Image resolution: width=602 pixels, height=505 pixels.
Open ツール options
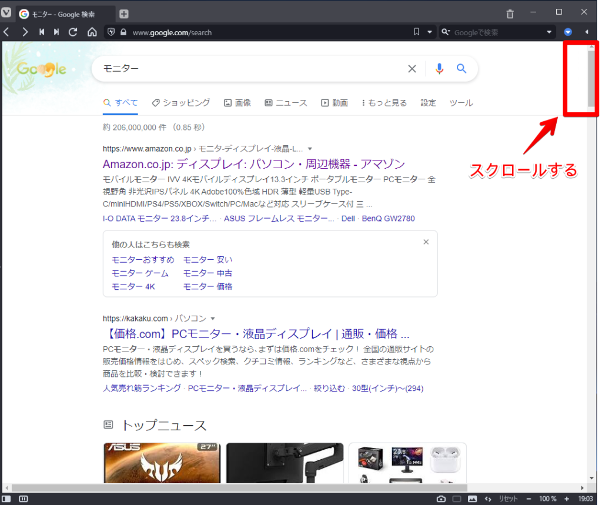[461, 102]
